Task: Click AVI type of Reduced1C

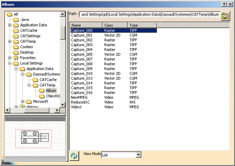Action: (x=132, y=102)
